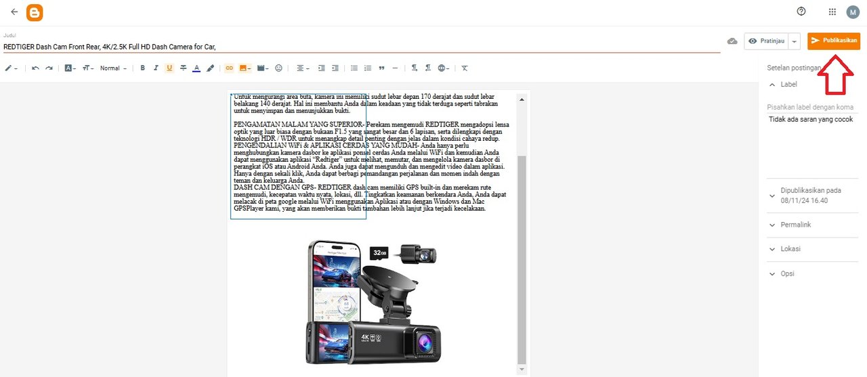Viewport: 867px width, 377px height.
Task: Decrease the indent
Action: pyautogui.click(x=335, y=68)
